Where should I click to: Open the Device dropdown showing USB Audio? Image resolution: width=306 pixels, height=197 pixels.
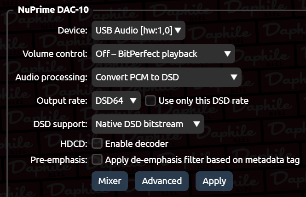point(138,30)
